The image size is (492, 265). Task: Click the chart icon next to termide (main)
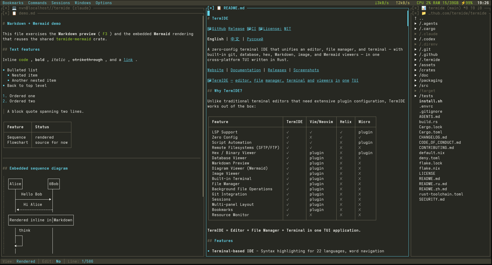tap(424, 8)
